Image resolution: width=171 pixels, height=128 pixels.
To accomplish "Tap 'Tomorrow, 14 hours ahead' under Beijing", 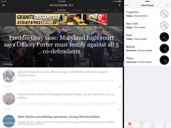I will tap(139, 50).
